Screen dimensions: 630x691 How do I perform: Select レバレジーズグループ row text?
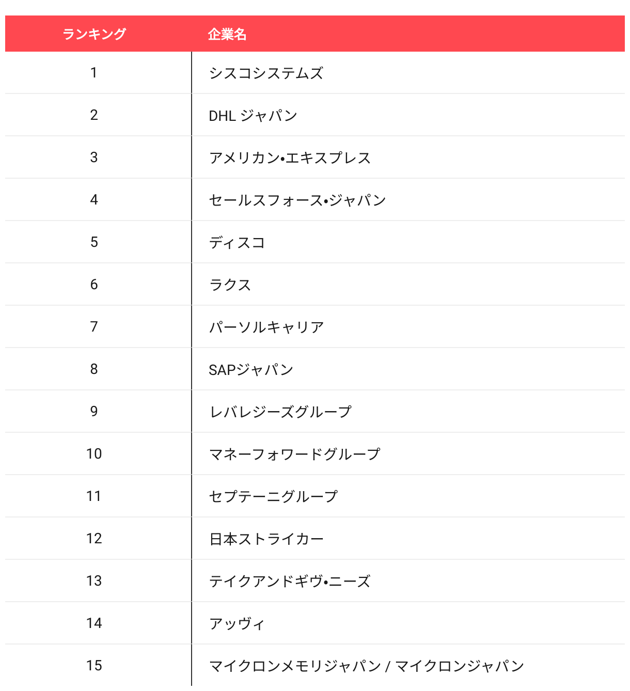280,412
